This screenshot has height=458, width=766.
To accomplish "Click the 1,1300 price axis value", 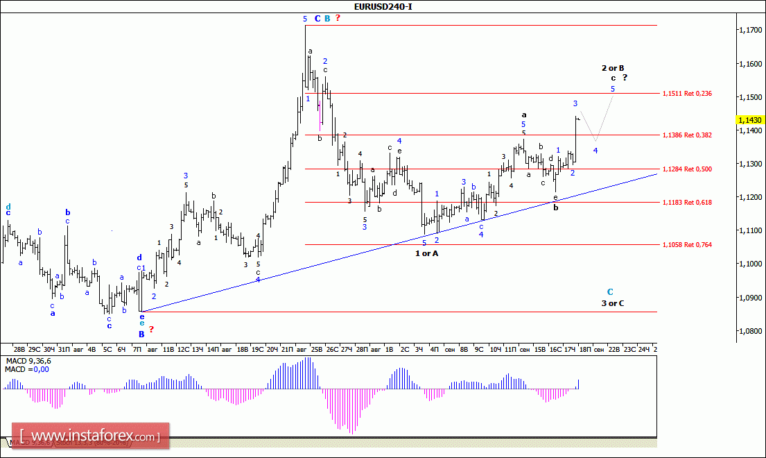I will (x=750, y=164).
